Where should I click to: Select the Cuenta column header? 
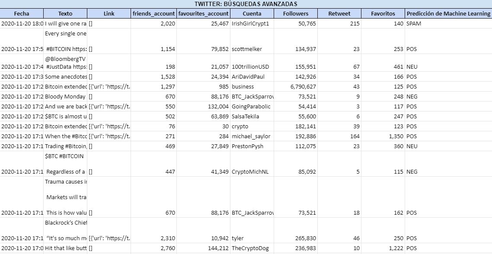(252, 14)
